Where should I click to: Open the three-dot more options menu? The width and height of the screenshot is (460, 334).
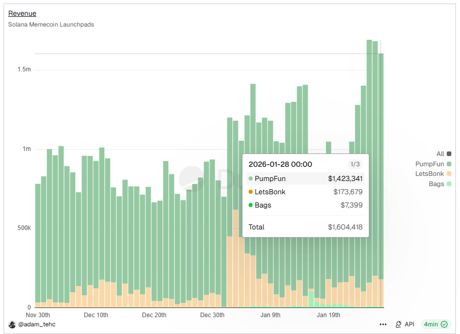tap(383, 324)
